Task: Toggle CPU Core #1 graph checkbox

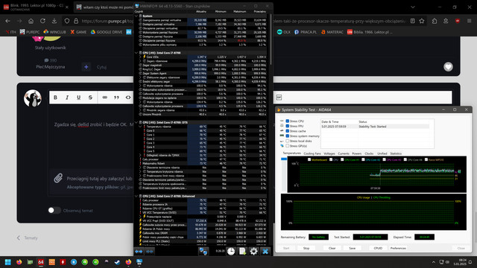Action: click(342, 159)
